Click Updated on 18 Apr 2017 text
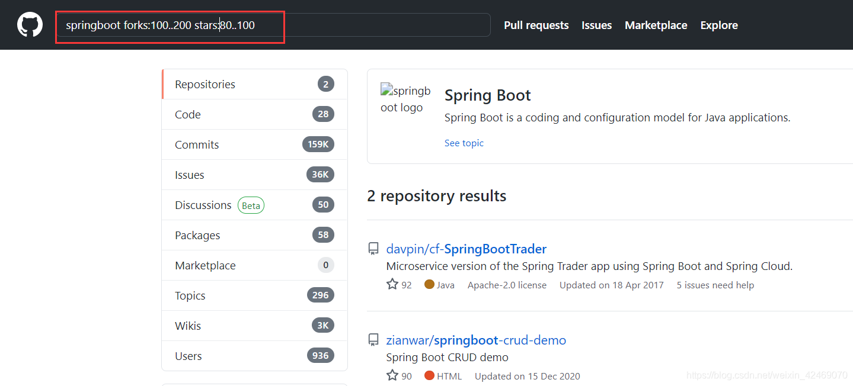The width and height of the screenshot is (853, 386). pyautogui.click(x=612, y=285)
